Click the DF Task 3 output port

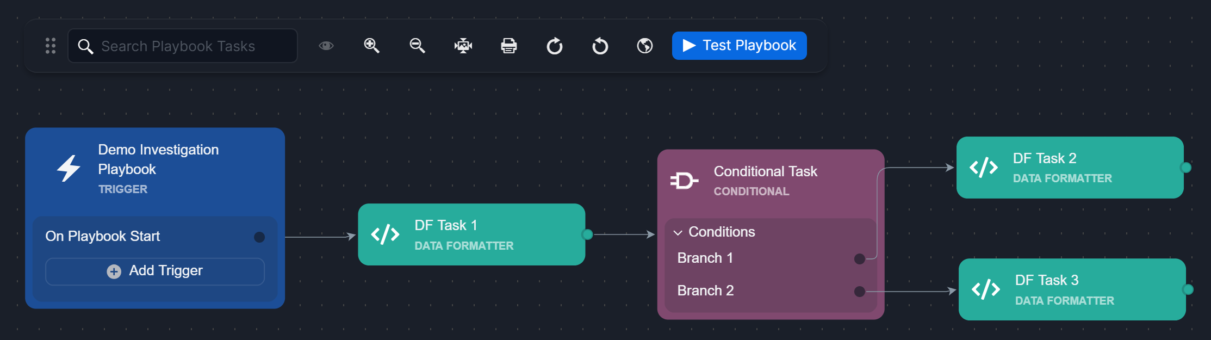(x=1188, y=289)
